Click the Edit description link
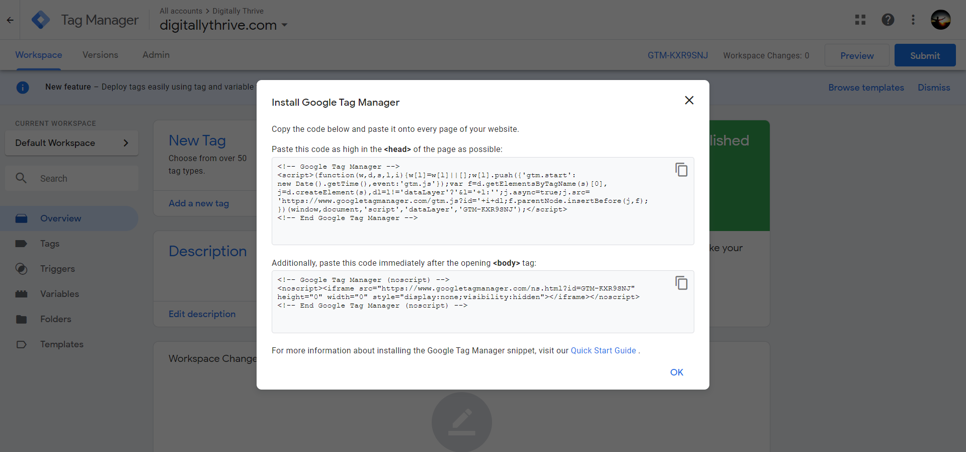966x452 pixels. pyautogui.click(x=202, y=314)
